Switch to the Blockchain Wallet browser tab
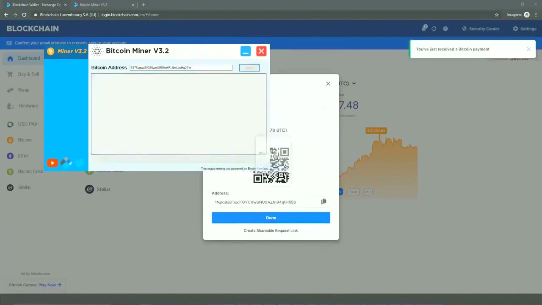The height and width of the screenshot is (305, 542). click(36, 5)
